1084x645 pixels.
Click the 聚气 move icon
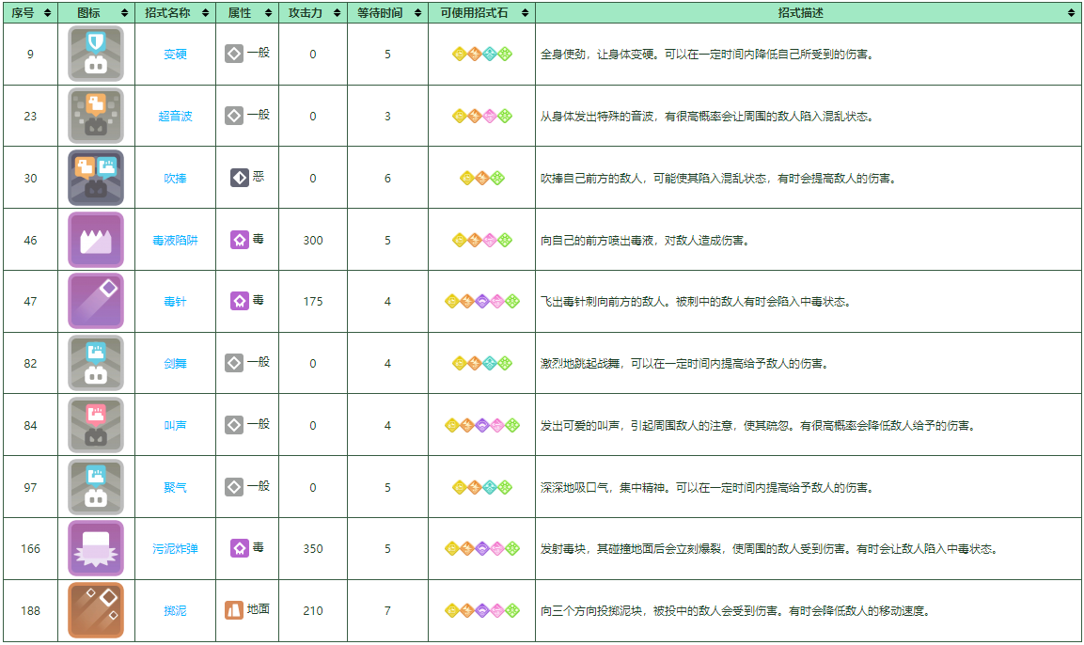click(x=96, y=487)
